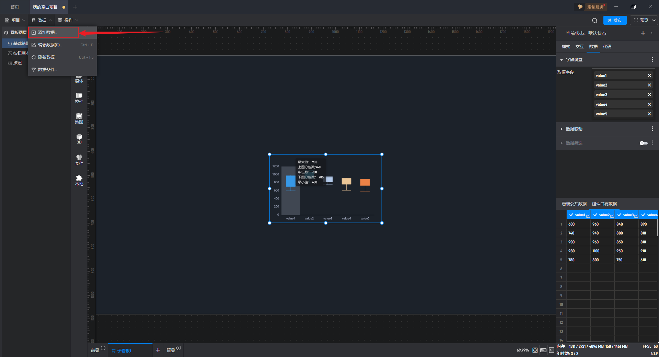Select 添加数据 from the data menu
659x357 pixels.
click(x=53, y=33)
